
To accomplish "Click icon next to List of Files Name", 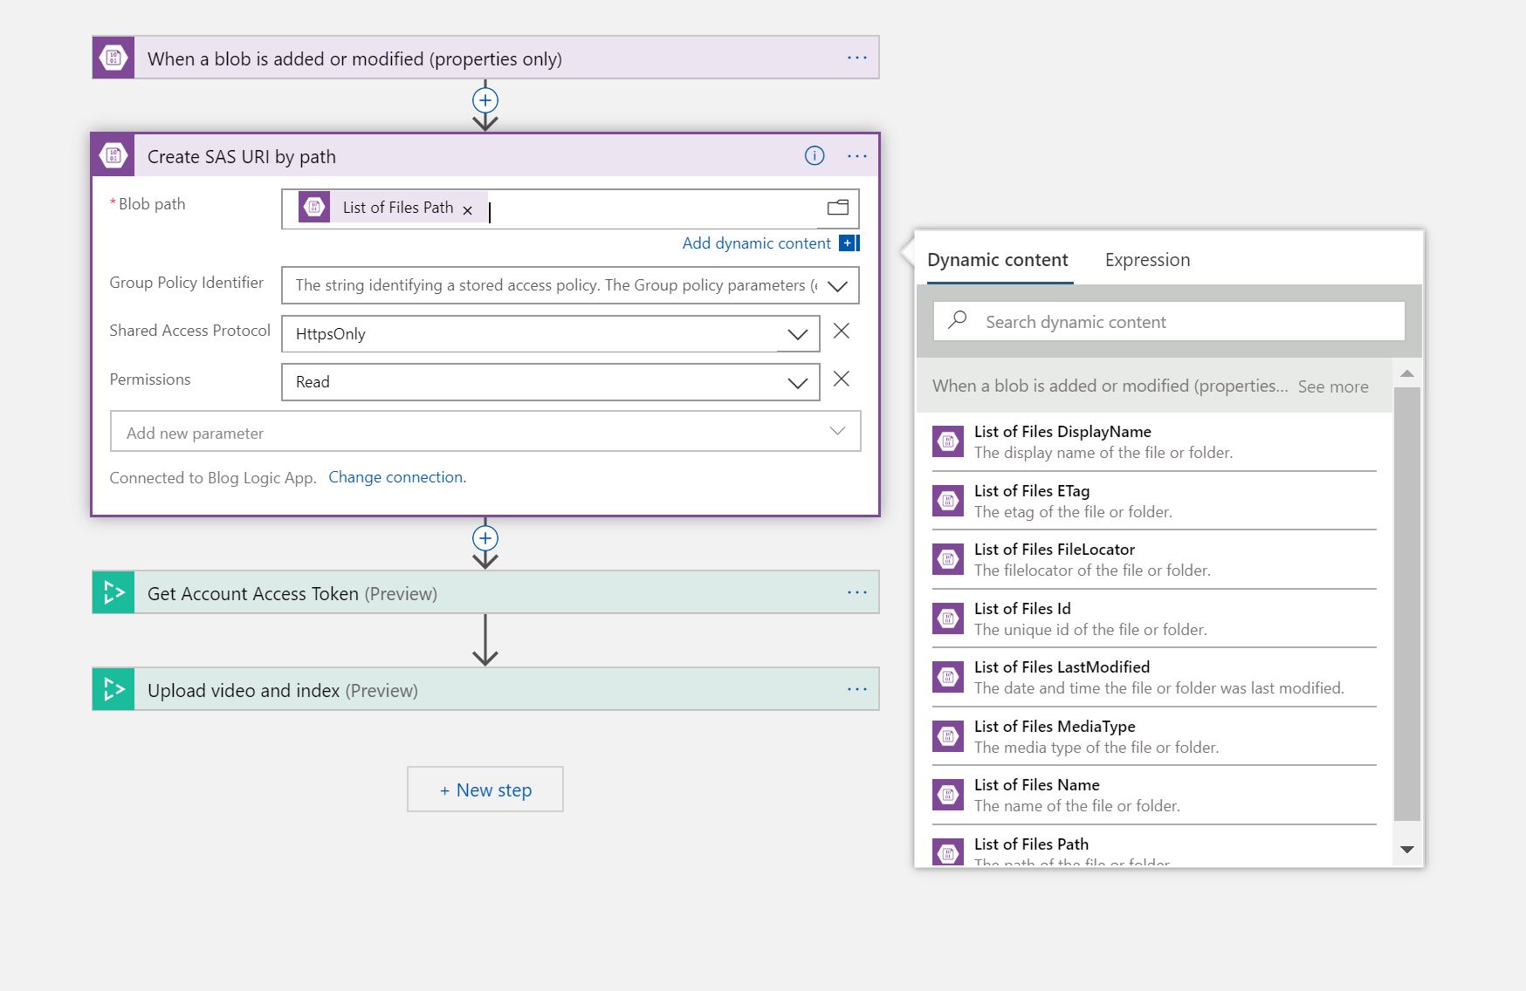I will (x=948, y=795).
